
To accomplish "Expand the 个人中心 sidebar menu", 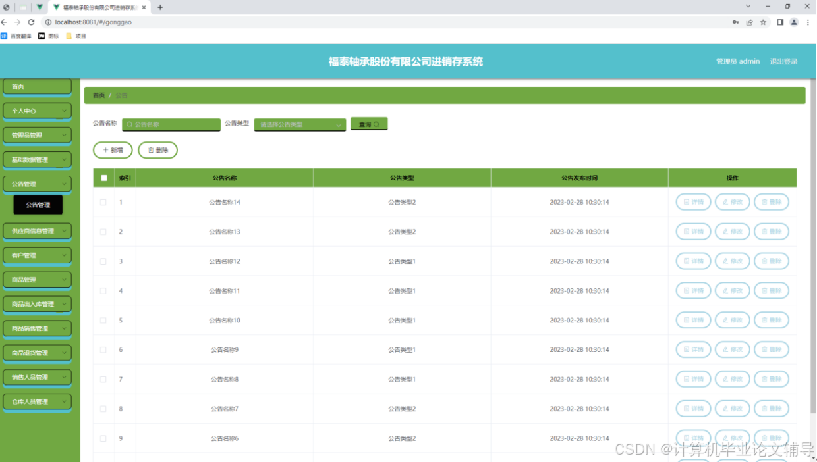I will click(37, 111).
